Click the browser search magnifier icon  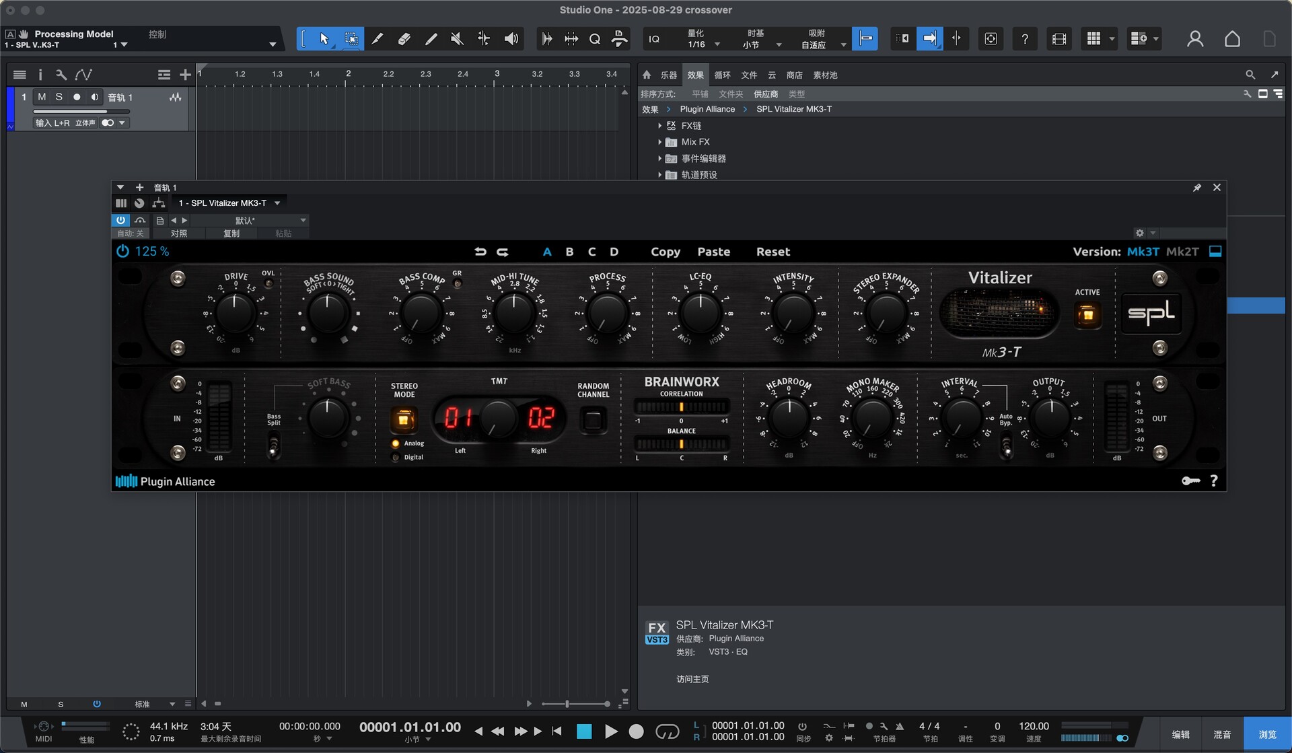tap(1250, 75)
